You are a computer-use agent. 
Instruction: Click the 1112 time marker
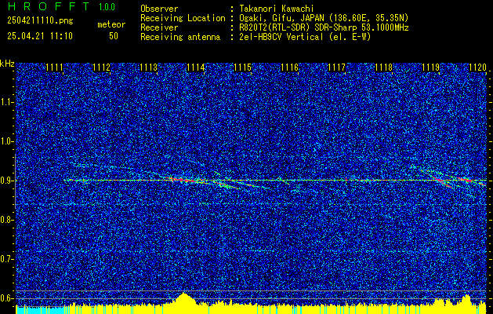pyautogui.click(x=102, y=68)
